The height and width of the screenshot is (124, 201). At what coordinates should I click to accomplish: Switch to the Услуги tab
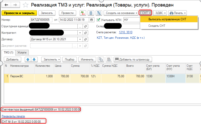[22, 52]
